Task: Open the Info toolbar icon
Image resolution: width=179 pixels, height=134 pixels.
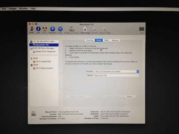Action: (38, 29)
